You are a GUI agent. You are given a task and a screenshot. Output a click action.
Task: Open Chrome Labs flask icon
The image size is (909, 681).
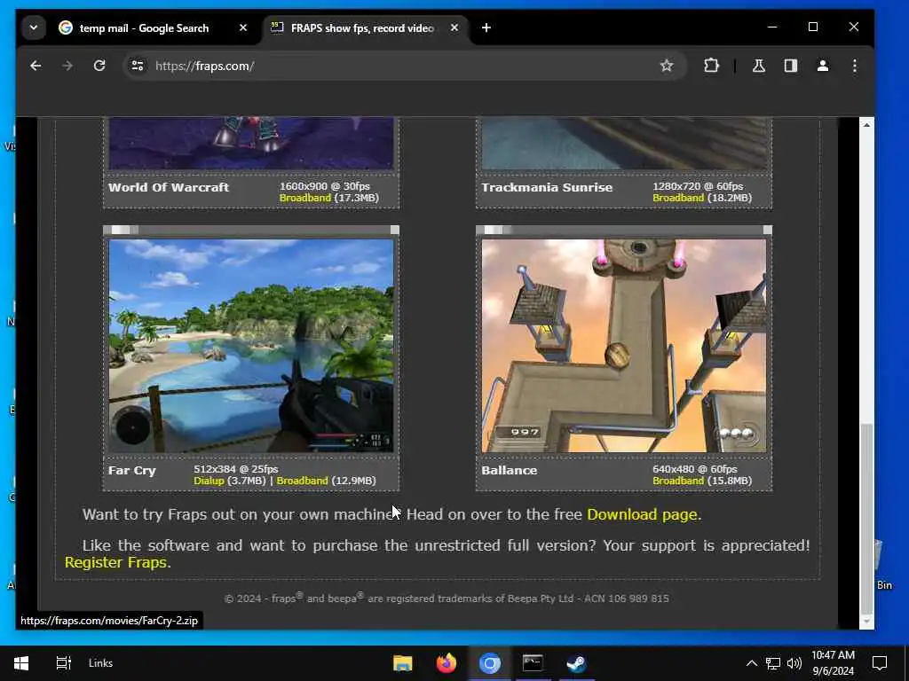point(758,66)
